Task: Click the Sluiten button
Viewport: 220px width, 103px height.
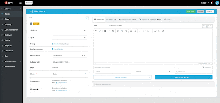Action: 200,12
